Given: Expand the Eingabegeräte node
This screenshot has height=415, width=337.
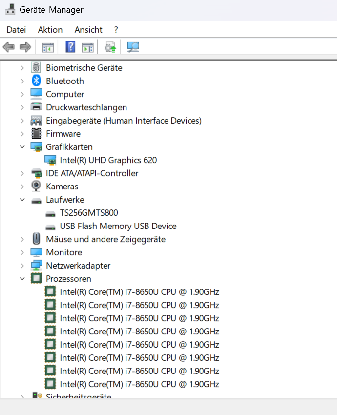Looking at the screenshot, I should (22, 121).
